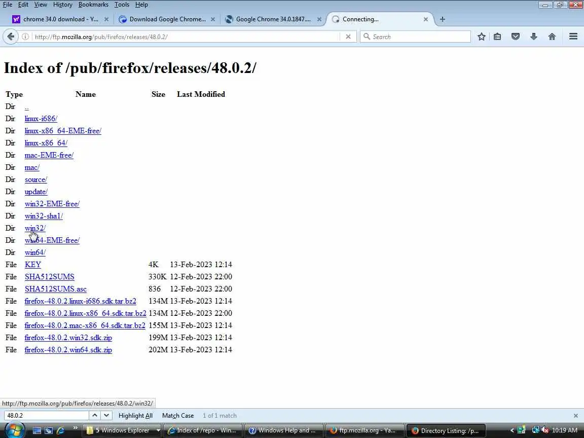Click the network tray icon
The width and height of the screenshot is (584, 438).
535,430
